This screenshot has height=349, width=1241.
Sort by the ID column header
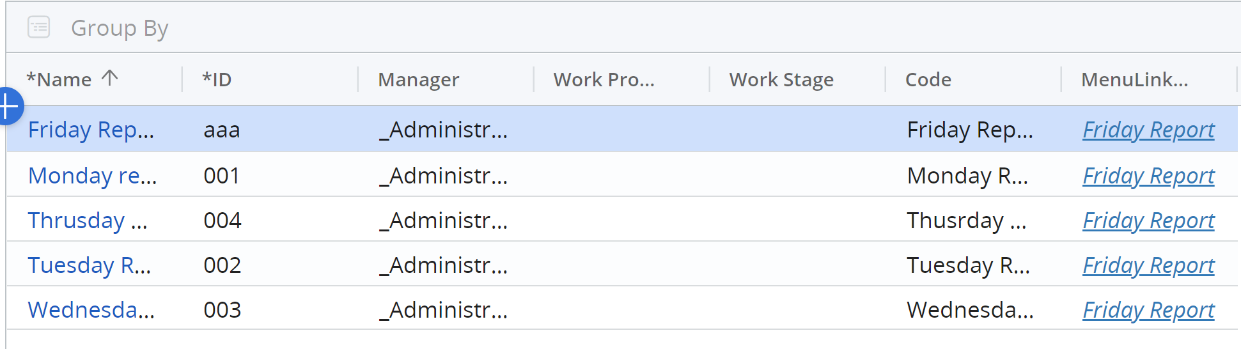click(217, 80)
